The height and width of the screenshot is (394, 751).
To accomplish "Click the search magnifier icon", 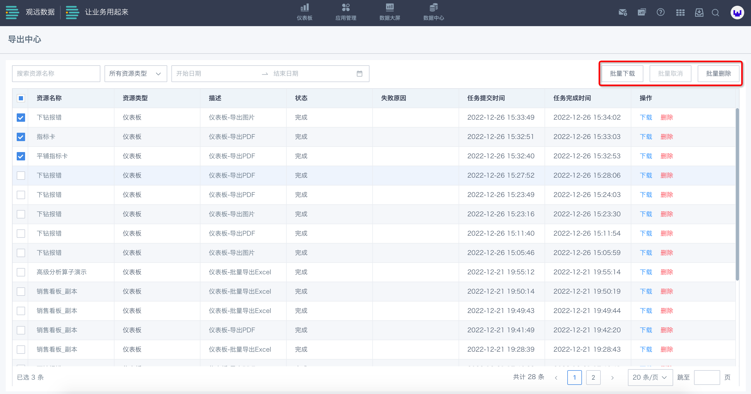I will tap(715, 13).
